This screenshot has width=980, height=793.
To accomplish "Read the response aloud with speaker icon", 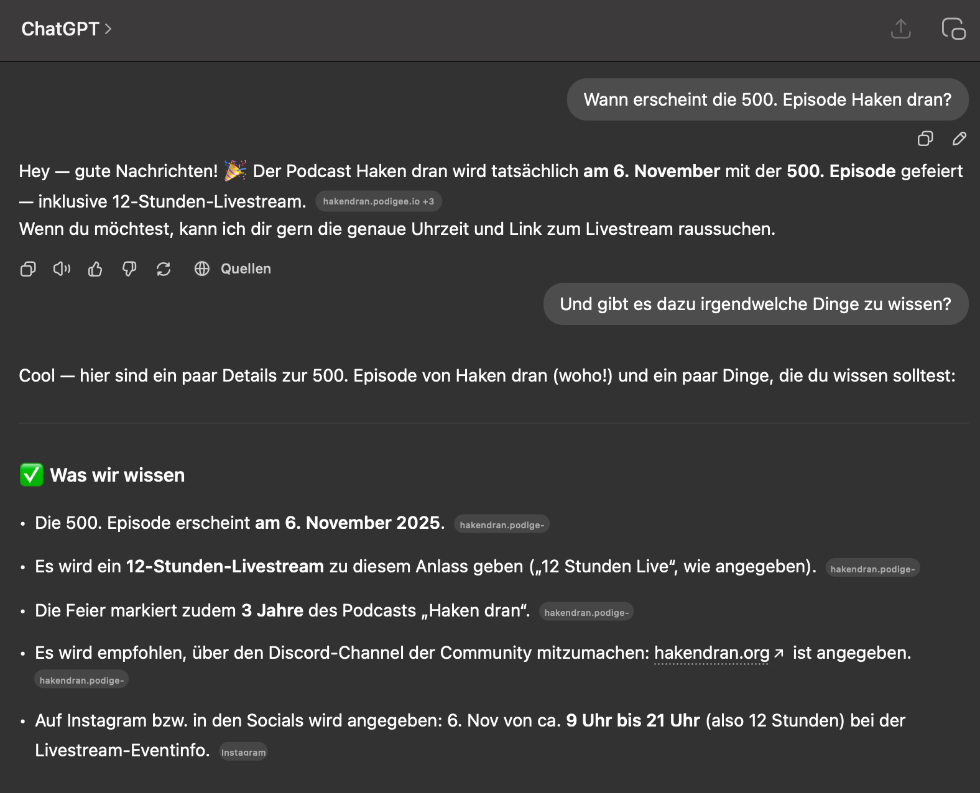I will click(x=62, y=269).
